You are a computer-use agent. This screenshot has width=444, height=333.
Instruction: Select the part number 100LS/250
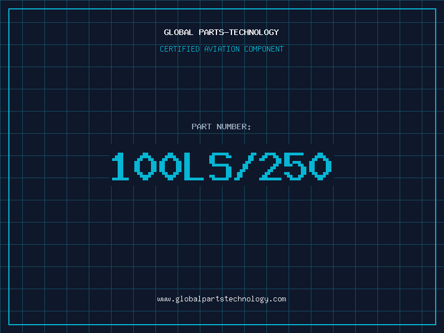click(x=221, y=166)
